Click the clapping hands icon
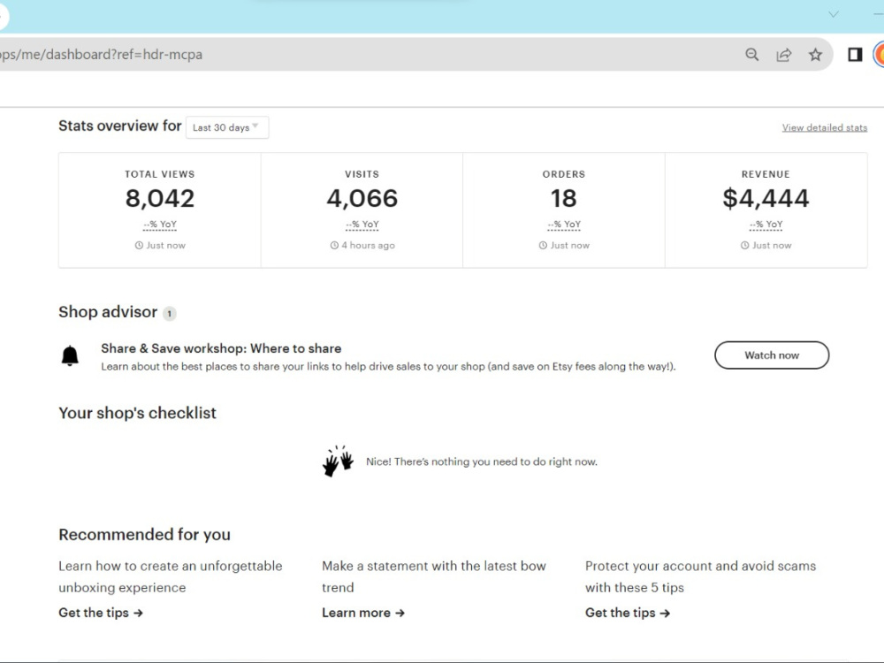Image resolution: width=884 pixels, height=663 pixels. (338, 461)
